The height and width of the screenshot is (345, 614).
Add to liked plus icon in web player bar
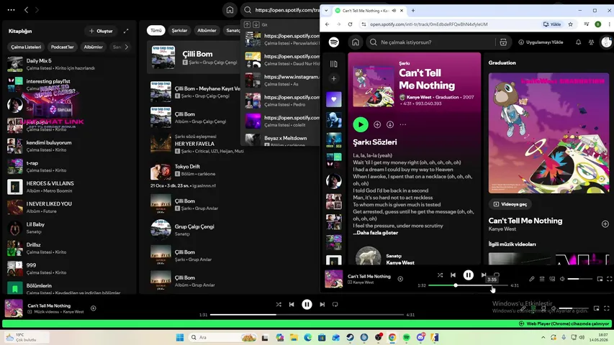point(400,279)
